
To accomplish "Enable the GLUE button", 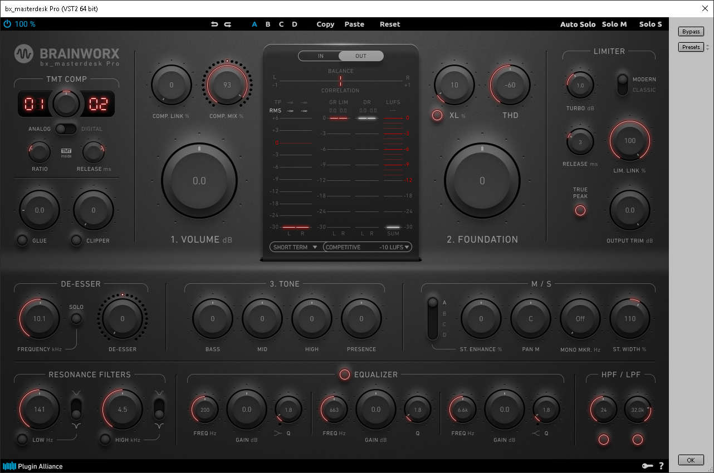I will 22,240.
